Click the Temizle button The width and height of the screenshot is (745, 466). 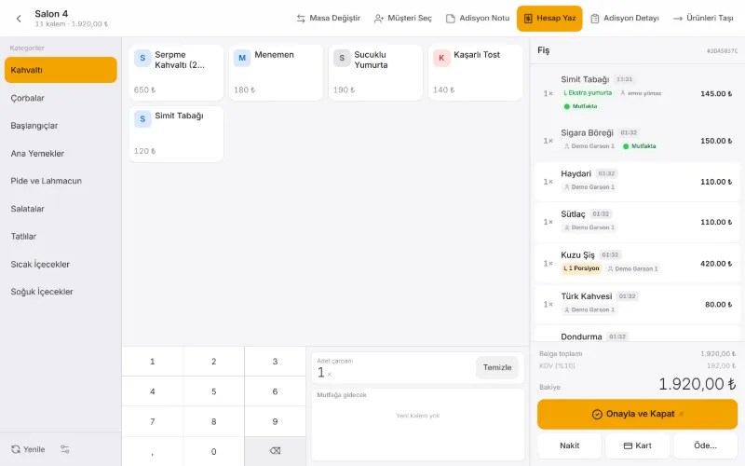click(497, 367)
